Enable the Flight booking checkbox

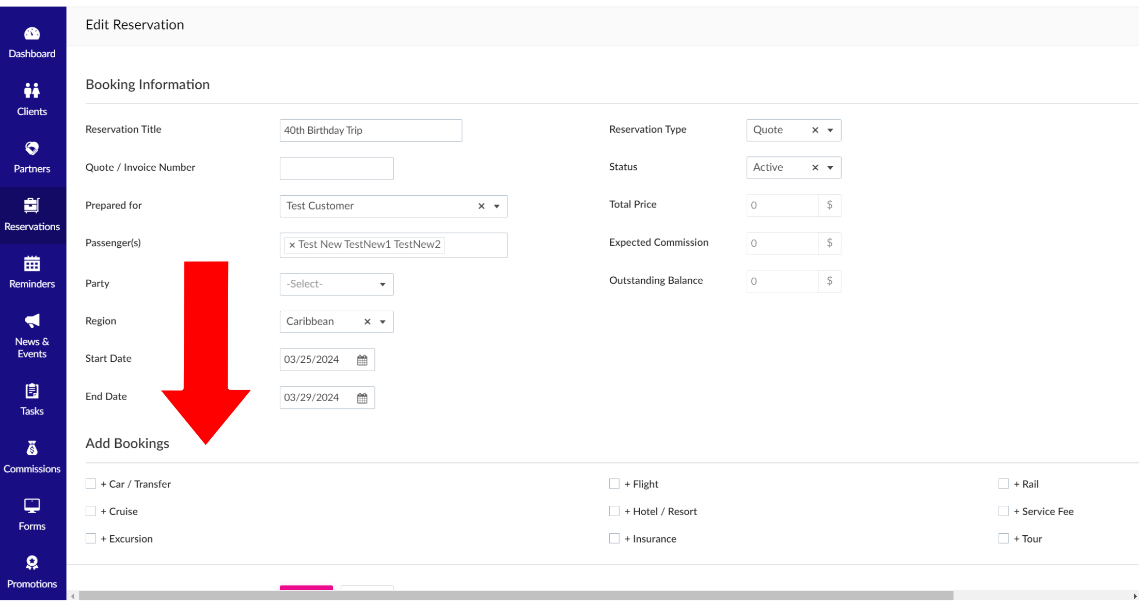(614, 484)
